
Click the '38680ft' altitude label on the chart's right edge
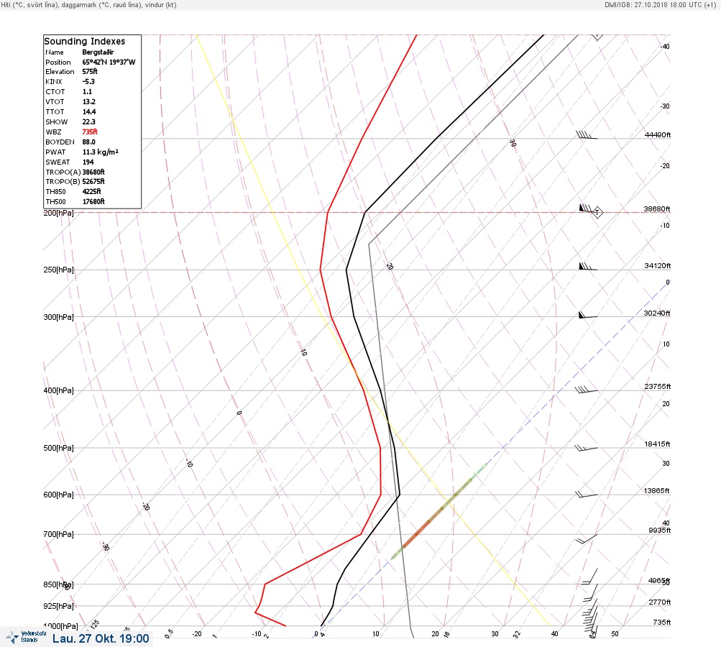pyautogui.click(x=656, y=208)
